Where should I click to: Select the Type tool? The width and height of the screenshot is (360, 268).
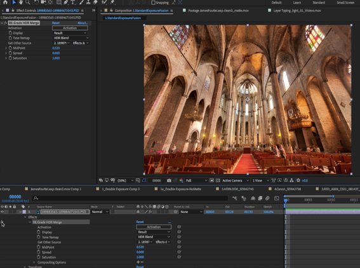(73, 3)
